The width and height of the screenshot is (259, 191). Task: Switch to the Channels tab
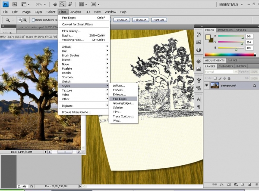pyautogui.click(x=226, y=66)
